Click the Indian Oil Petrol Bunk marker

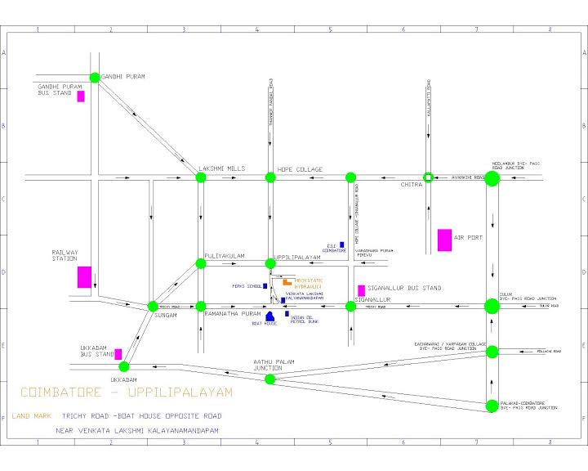click(x=287, y=314)
